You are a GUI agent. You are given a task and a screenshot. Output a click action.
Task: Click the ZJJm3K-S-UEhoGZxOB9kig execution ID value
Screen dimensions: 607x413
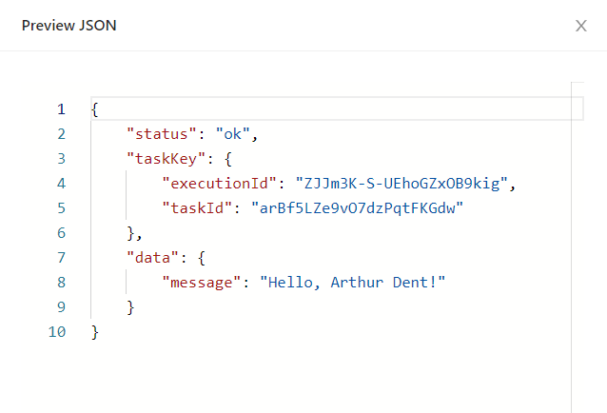[x=404, y=184]
